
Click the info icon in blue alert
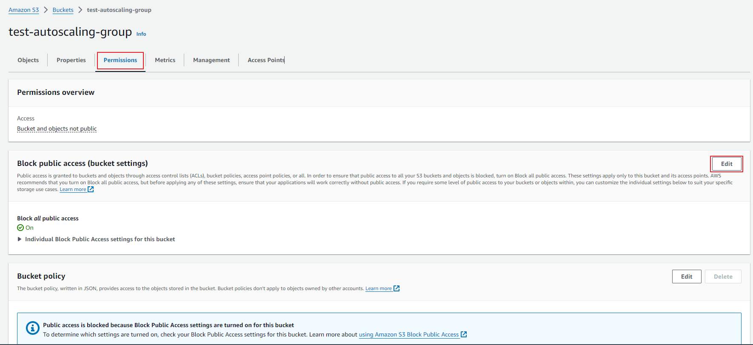tap(33, 328)
